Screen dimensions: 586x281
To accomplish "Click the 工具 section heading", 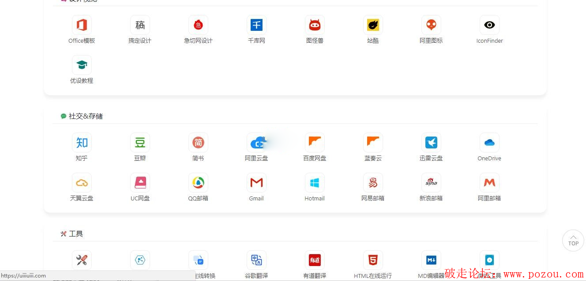I will 76,234.
